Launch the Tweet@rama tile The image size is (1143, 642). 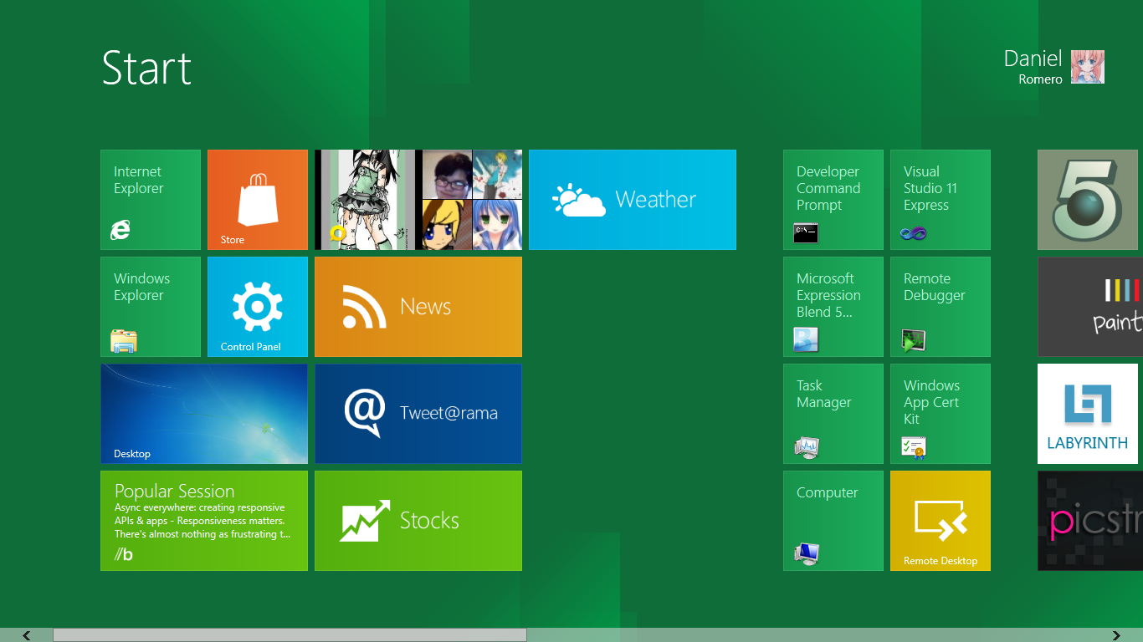point(418,414)
